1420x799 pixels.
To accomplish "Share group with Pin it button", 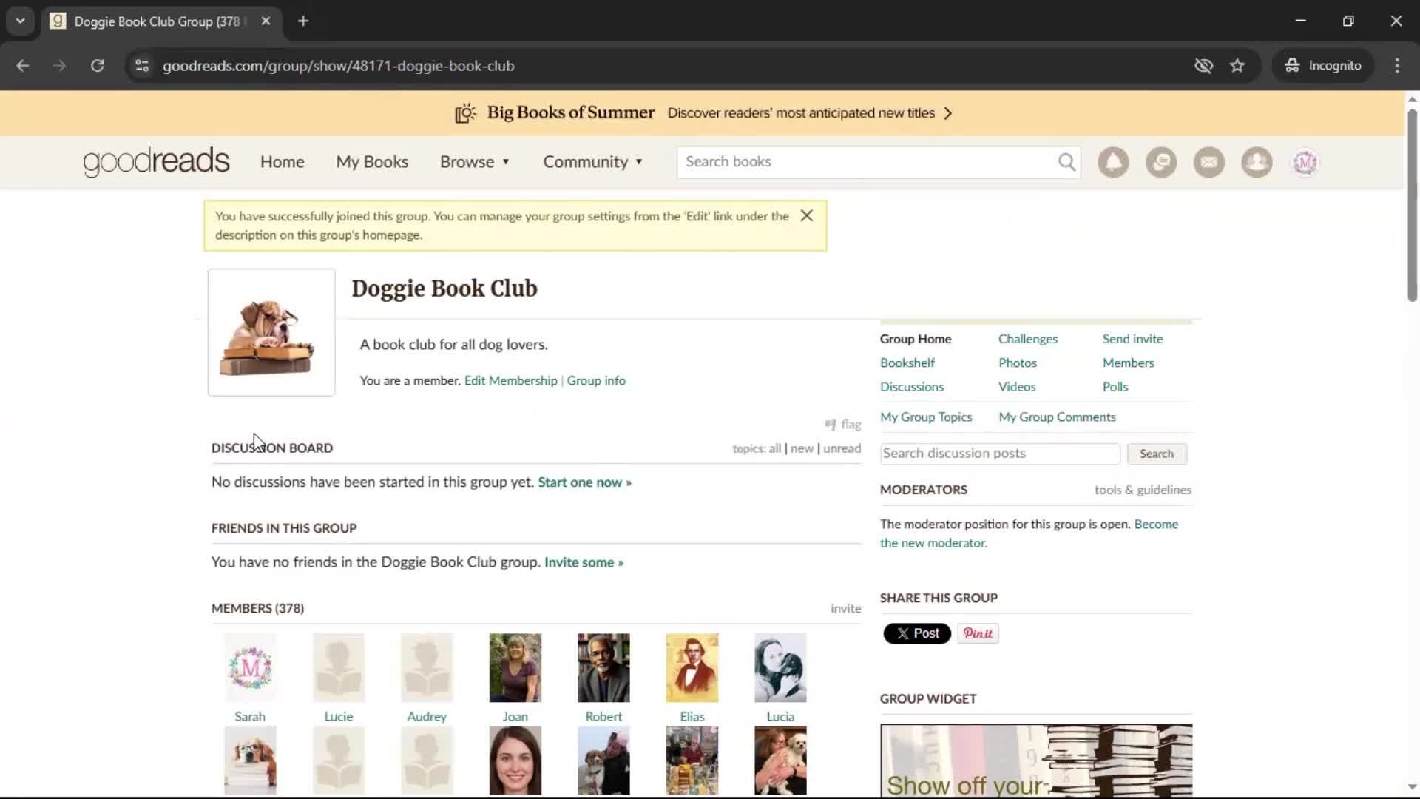I will click(978, 633).
